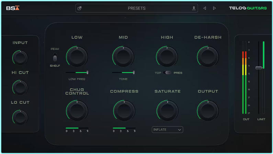Go to the next preset arrow
Viewport: 273px width, 154px height.
point(214,8)
